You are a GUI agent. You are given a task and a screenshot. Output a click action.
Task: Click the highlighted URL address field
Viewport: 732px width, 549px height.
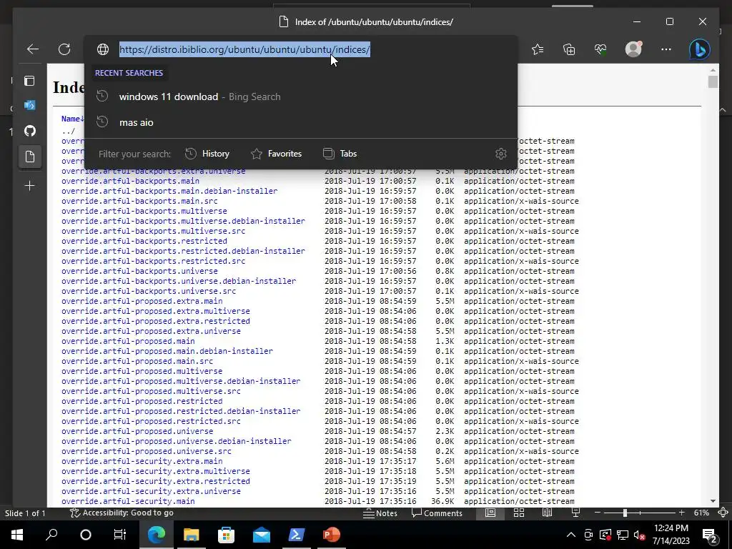tap(244, 49)
